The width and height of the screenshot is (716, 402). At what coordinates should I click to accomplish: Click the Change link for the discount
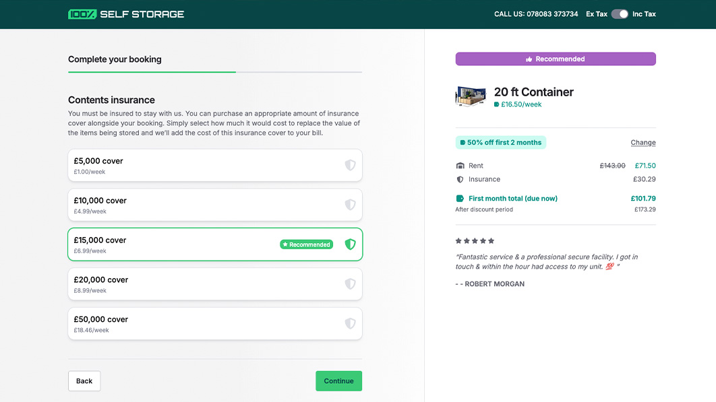643,143
